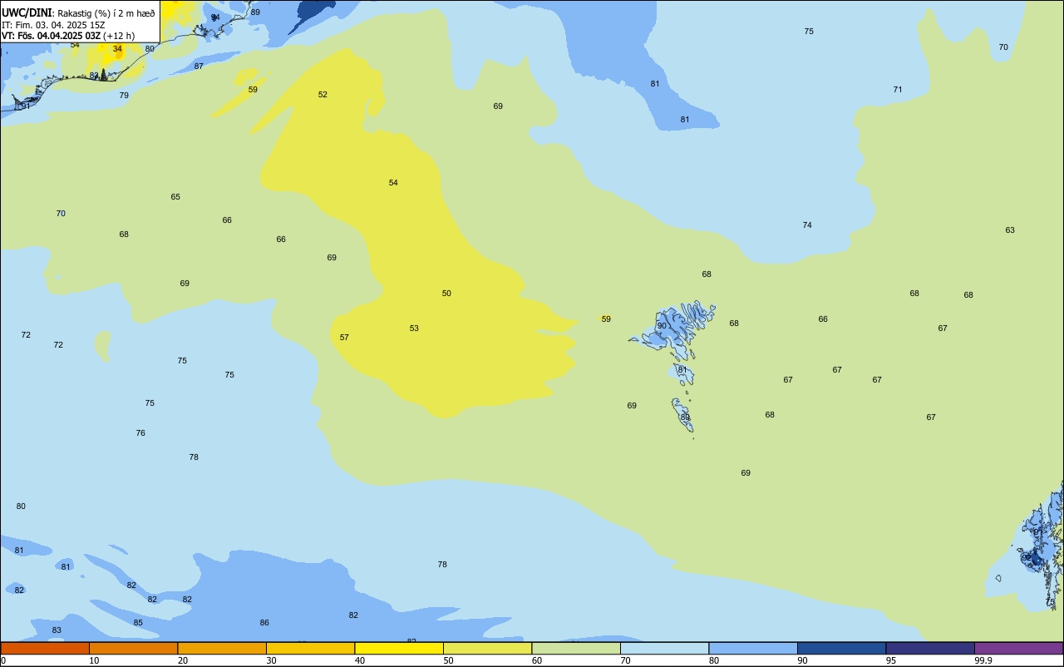Click the 59 on the small yellow spot
Image resolution: width=1064 pixels, height=667 pixels.
(606, 319)
